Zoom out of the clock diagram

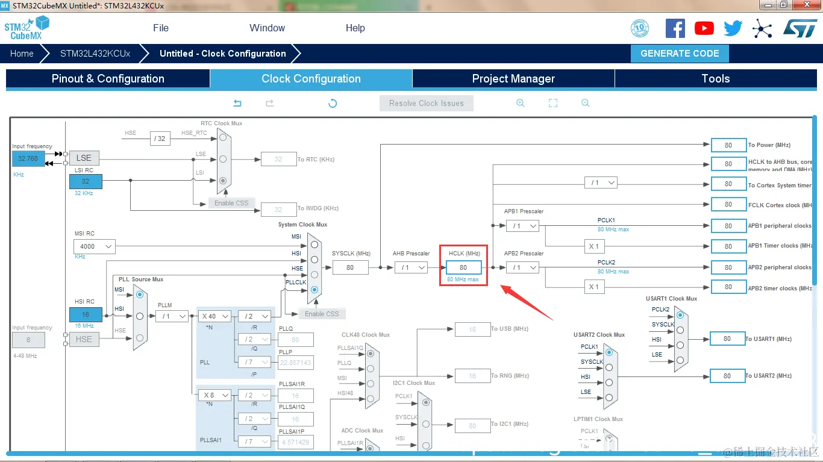pos(586,103)
